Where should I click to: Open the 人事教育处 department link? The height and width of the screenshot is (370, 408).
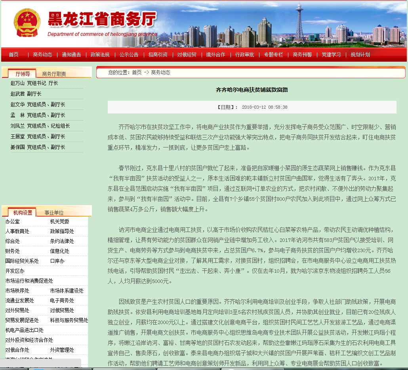[17, 231]
